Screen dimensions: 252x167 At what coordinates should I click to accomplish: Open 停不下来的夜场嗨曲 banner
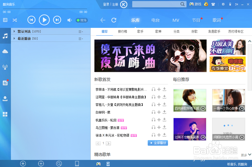pyautogui.click(x=150, y=56)
